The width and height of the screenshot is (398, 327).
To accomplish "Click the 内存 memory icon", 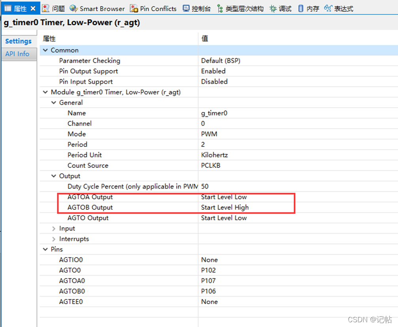I will [300, 9].
